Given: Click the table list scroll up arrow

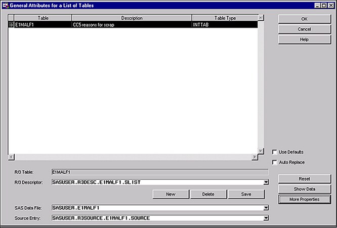Looking at the screenshot, I should 261,18.
